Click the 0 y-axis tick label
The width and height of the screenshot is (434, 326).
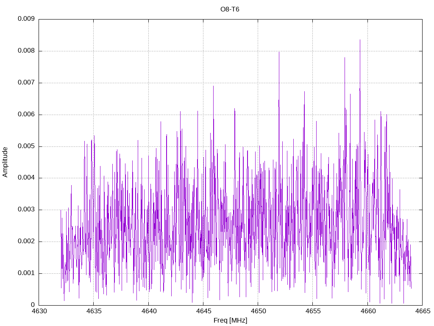(33, 305)
